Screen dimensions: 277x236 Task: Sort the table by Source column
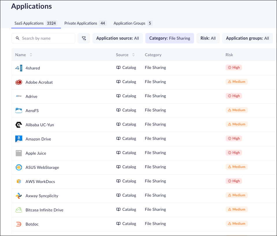[133, 55]
